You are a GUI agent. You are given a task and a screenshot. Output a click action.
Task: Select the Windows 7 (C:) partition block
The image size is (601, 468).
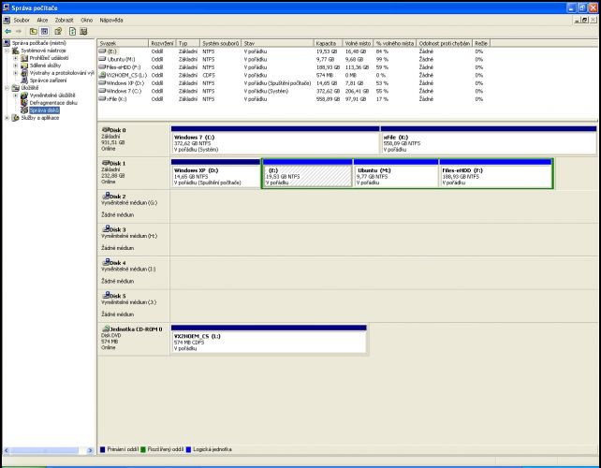275,140
